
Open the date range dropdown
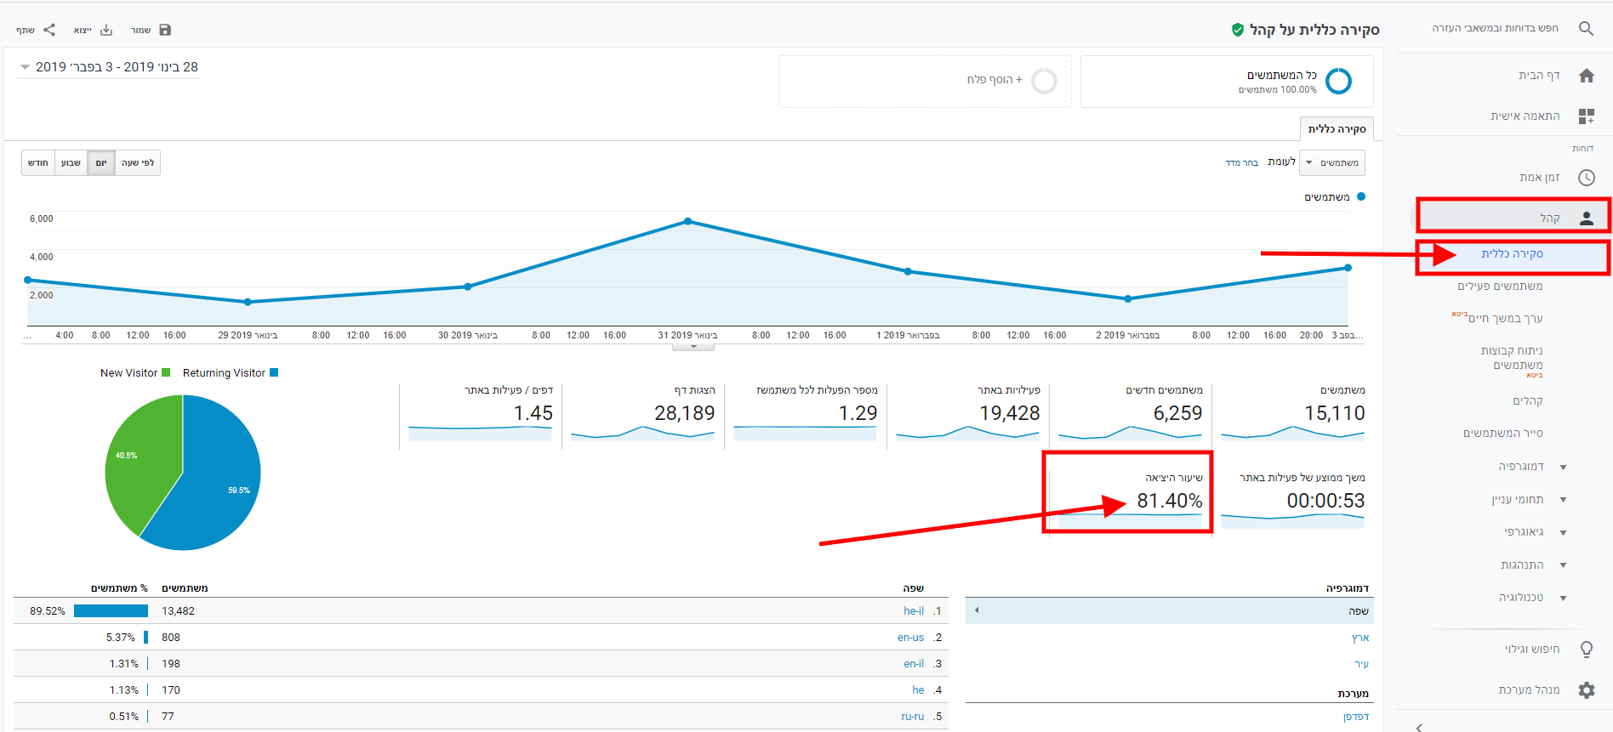[109, 67]
